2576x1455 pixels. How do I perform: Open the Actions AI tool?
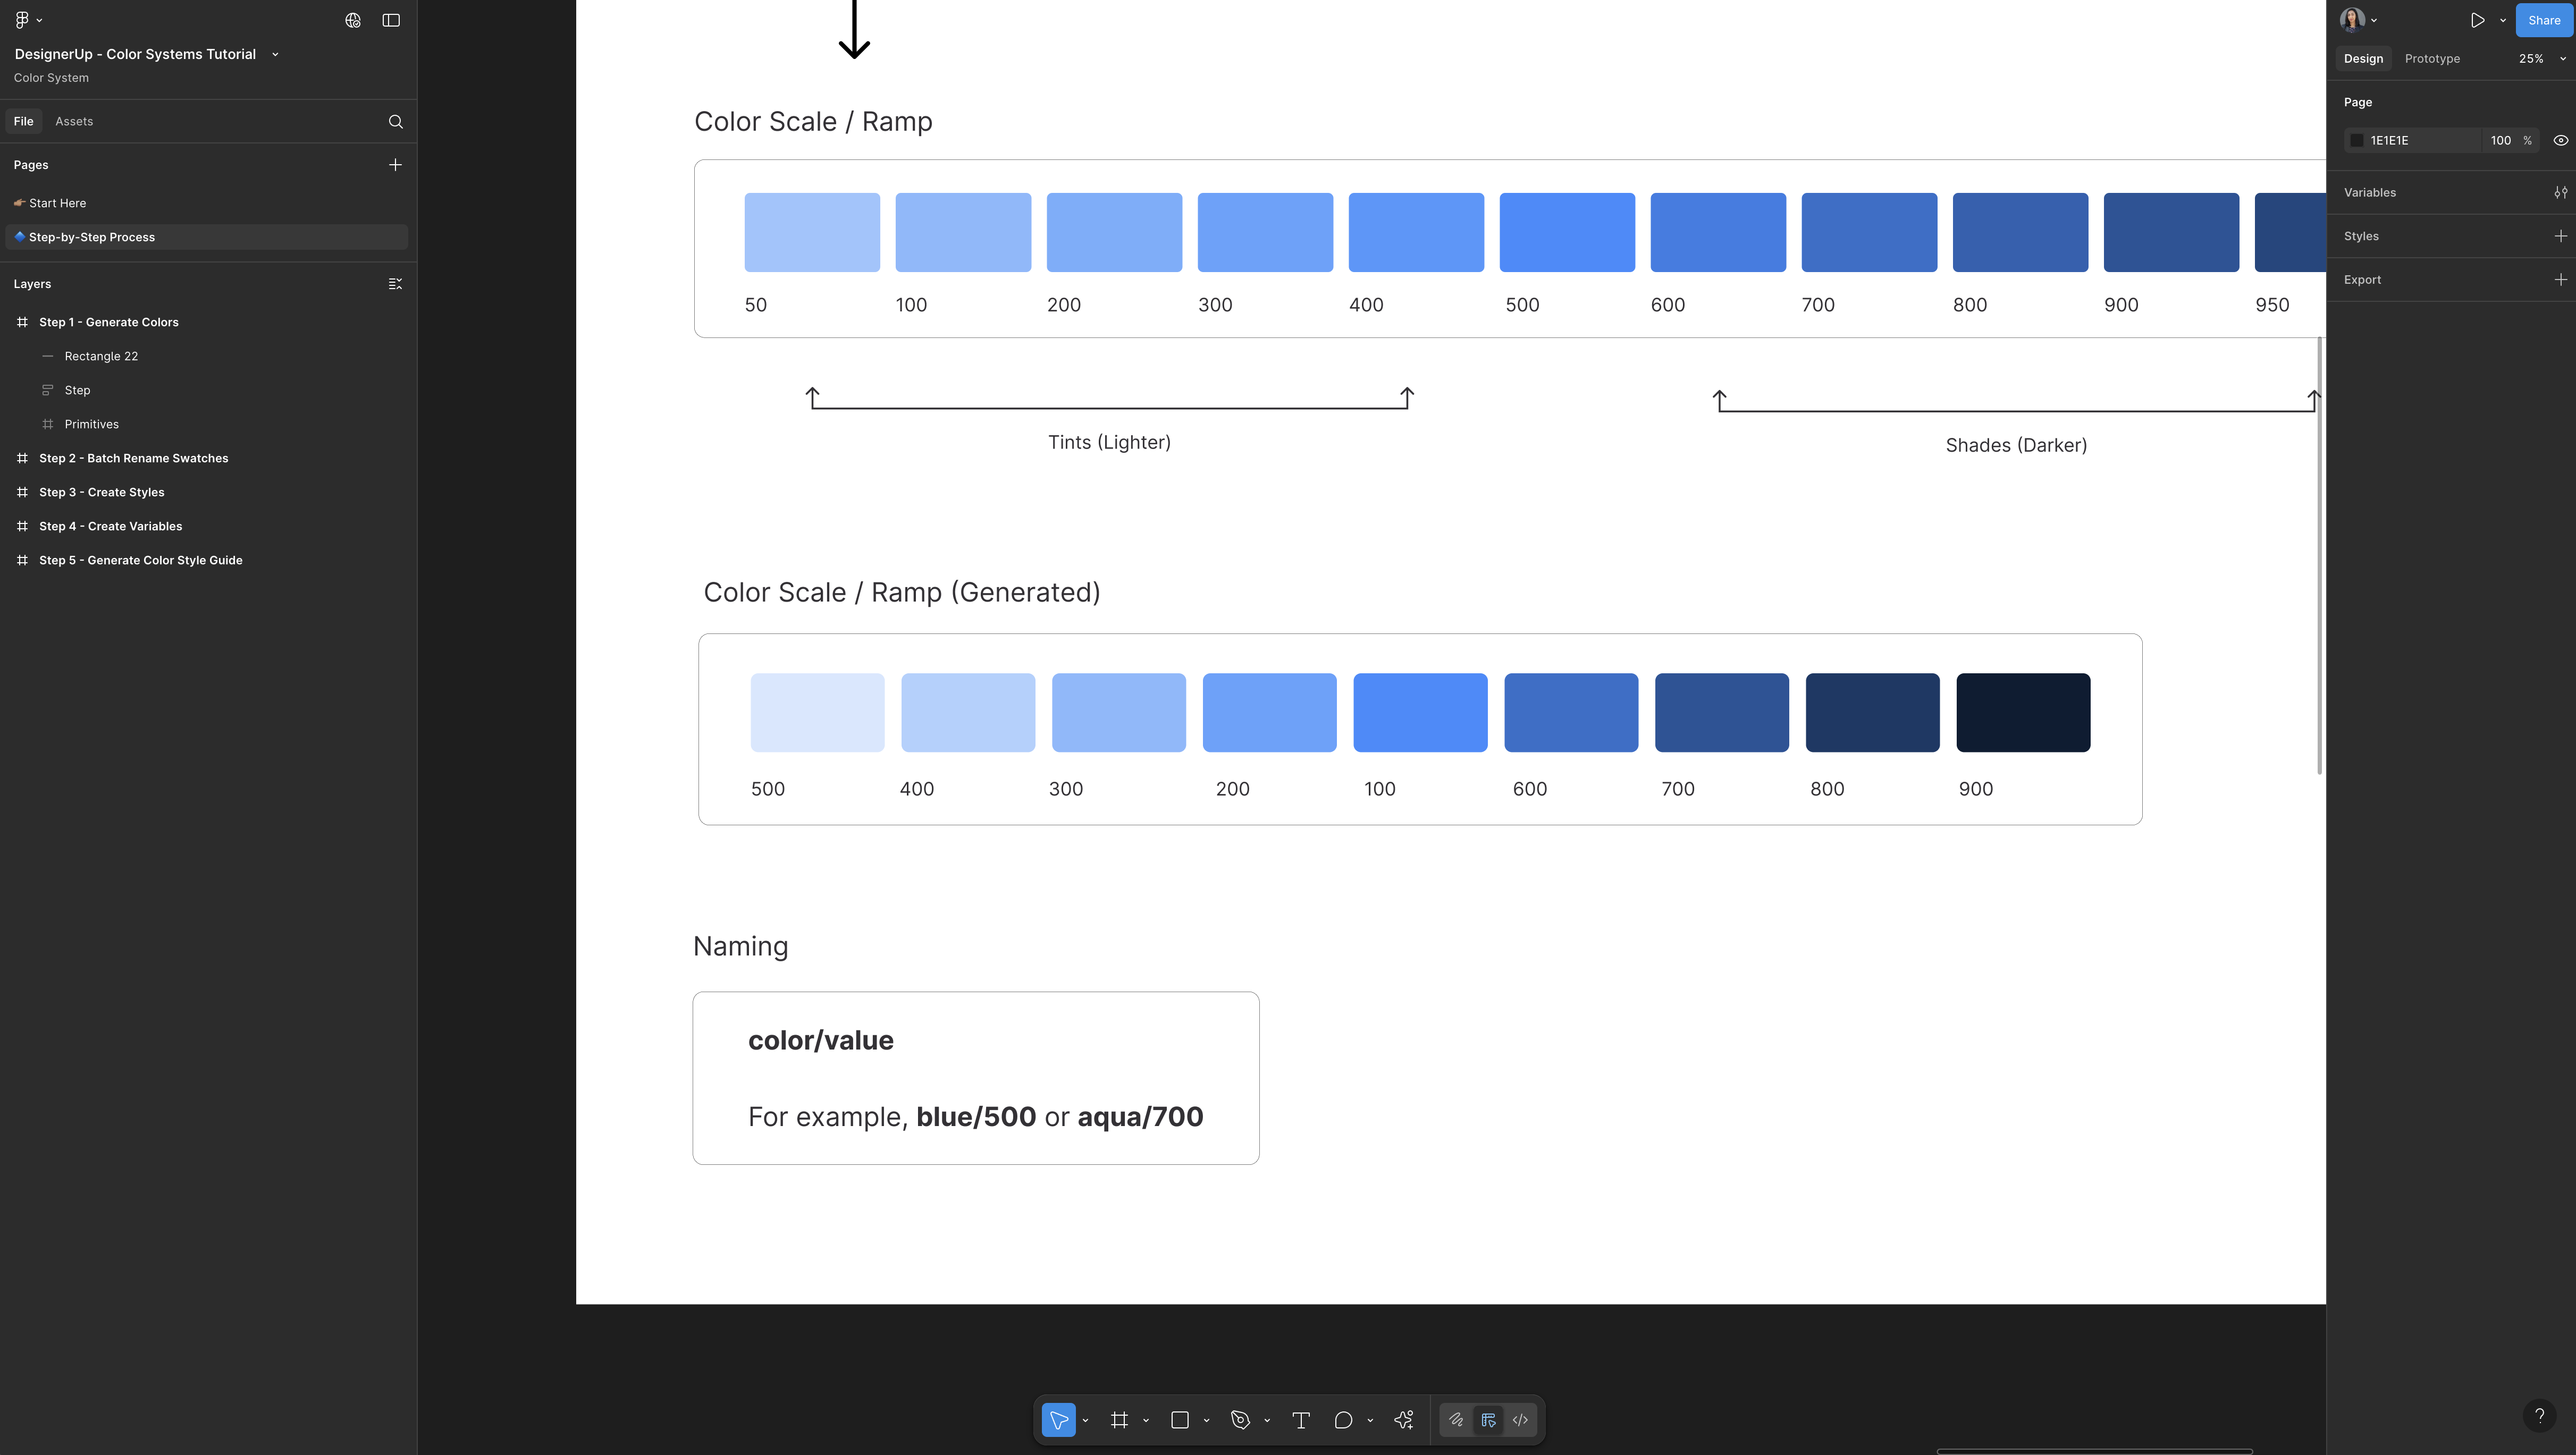click(x=1404, y=1420)
